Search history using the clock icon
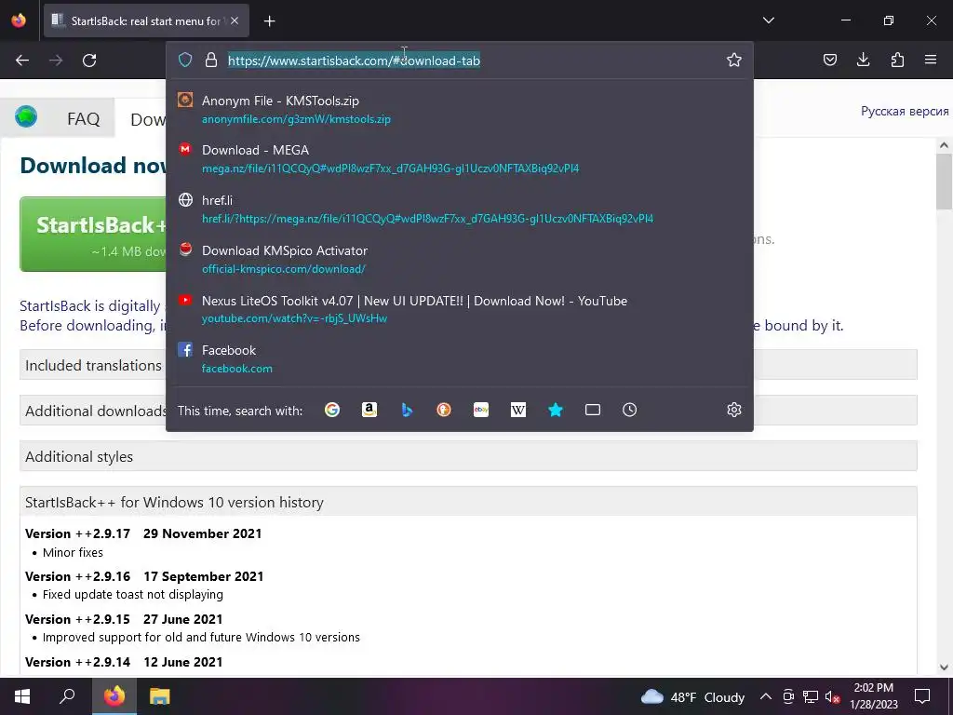953x715 pixels. click(x=630, y=410)
